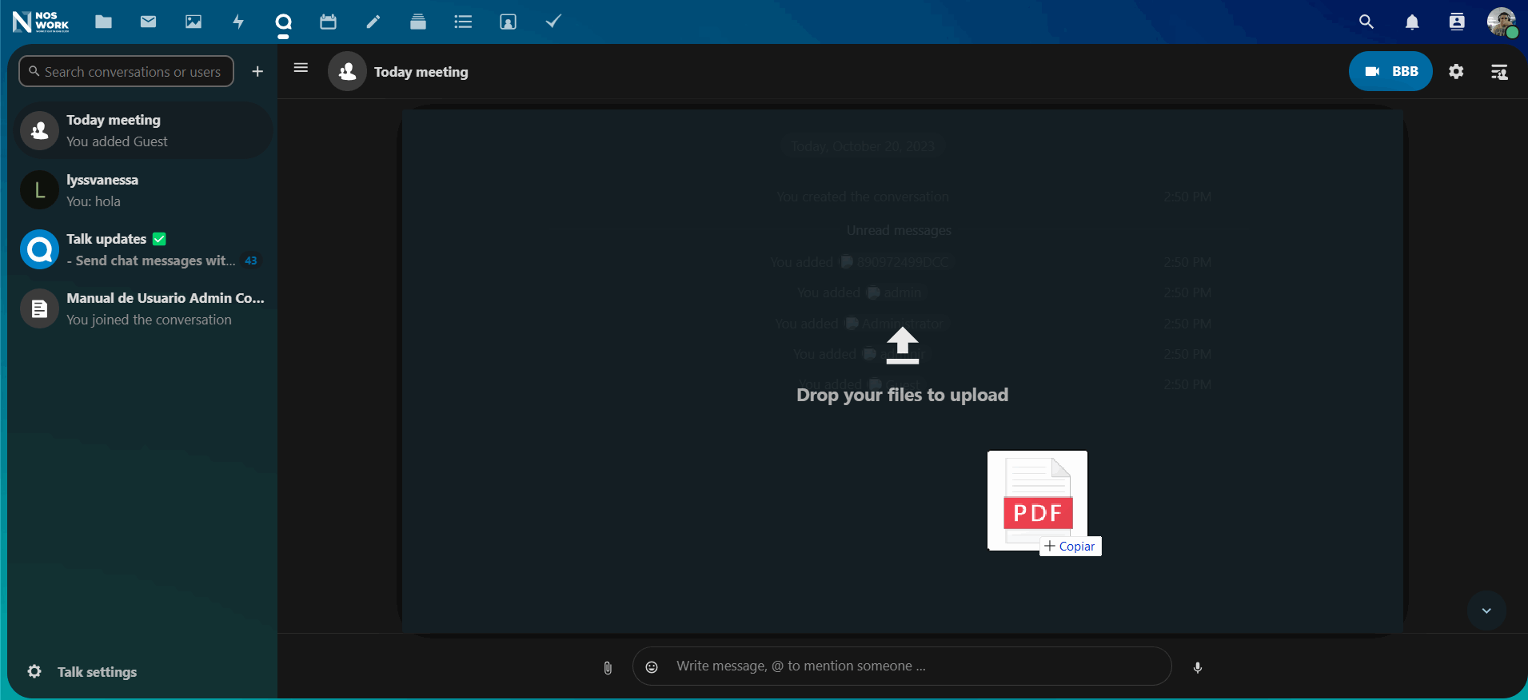Open the checkmark app icon in the top bar
Image resolution: width=1528 pixels, height=700 pixels.
point(553,22)
